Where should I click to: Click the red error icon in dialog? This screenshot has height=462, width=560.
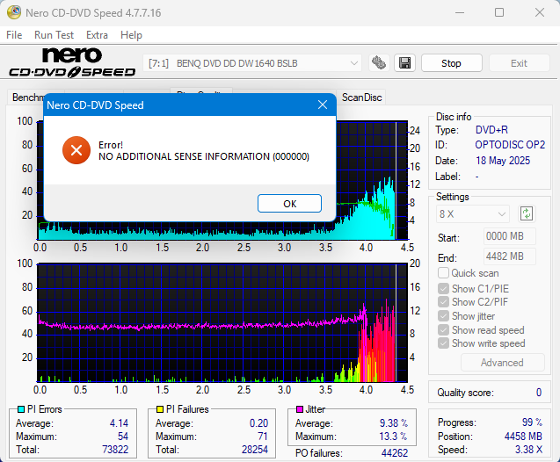click(76, 150)
